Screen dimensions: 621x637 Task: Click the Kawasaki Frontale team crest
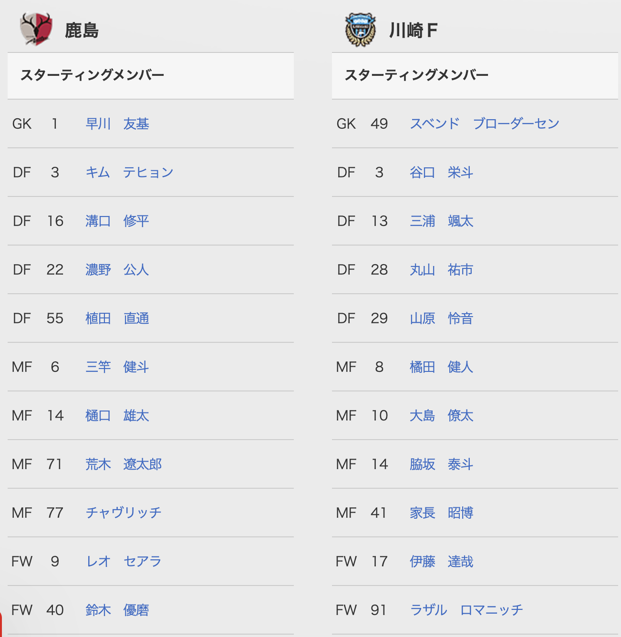pyautogui.click(x=360, y=30)
